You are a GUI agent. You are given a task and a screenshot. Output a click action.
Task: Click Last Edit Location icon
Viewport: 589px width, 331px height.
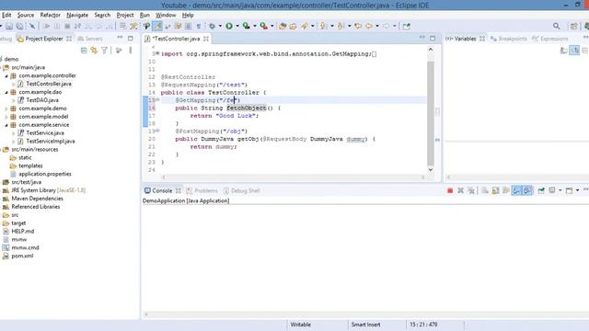358,27
